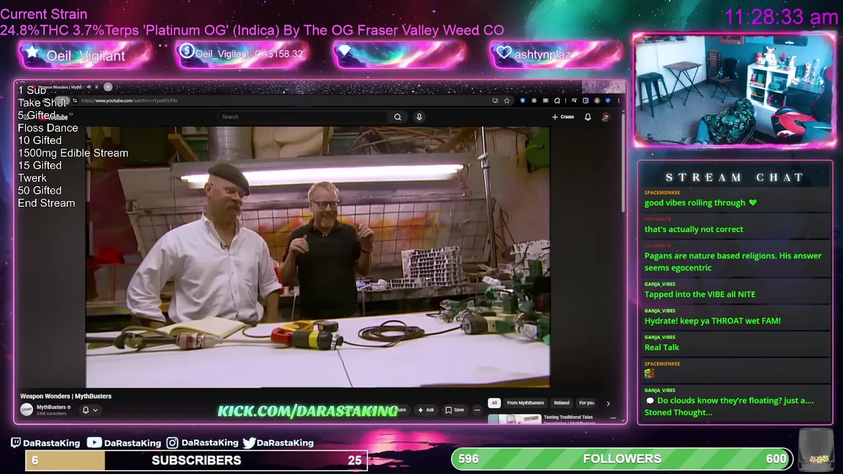This screenshot has width=843, height=474.
Task: Click the End Stream goal text
Action: [x=46, y=203]
